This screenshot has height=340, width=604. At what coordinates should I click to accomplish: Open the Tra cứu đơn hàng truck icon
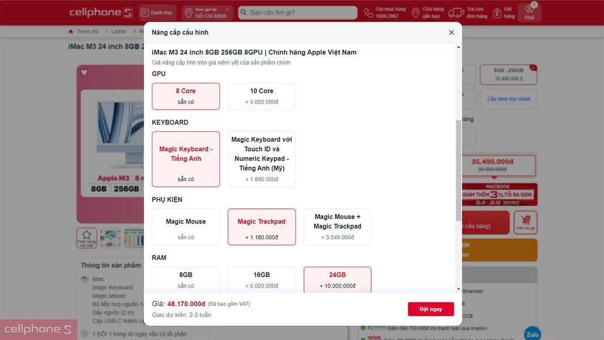455,13
